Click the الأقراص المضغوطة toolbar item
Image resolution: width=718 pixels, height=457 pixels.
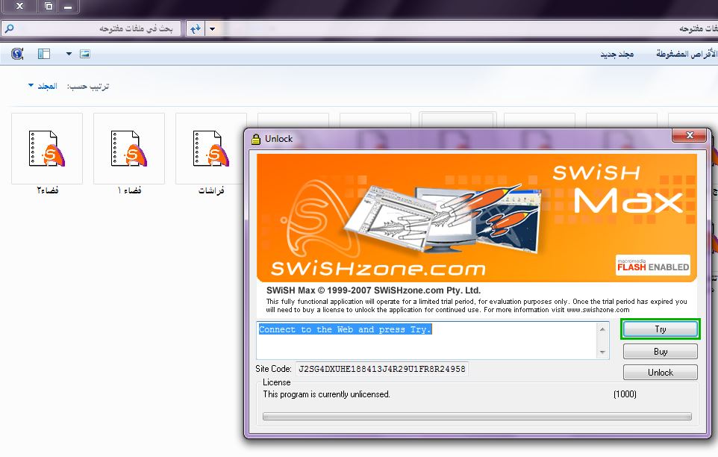click(x=685, y=55)
